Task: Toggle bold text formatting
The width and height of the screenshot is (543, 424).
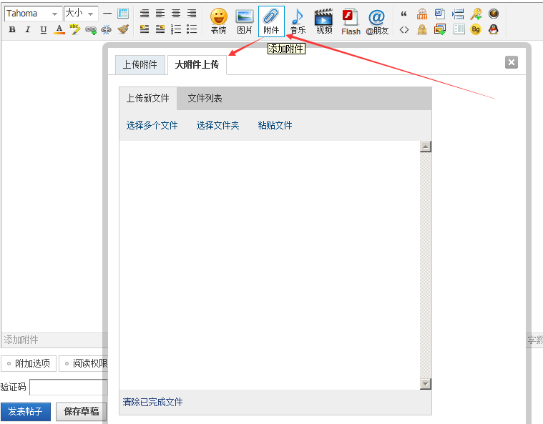Action: point(12,29)
